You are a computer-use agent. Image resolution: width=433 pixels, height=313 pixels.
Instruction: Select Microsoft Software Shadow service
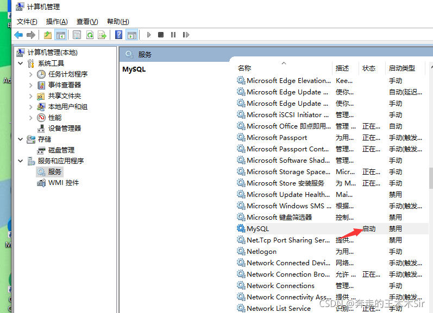pos(332,160)
